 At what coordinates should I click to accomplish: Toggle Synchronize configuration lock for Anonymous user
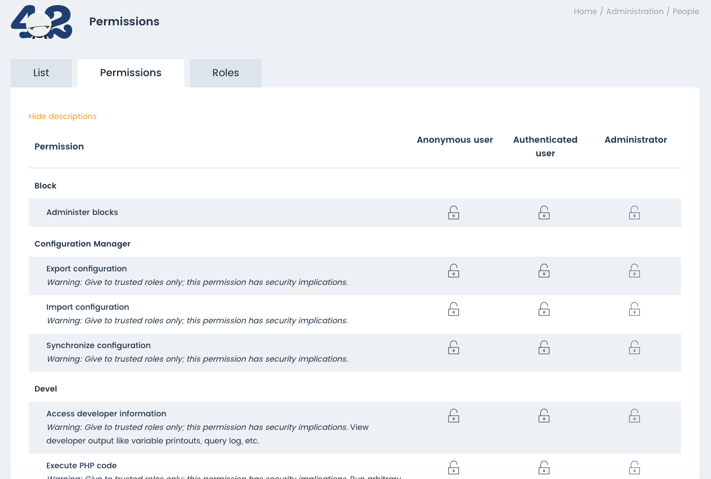(x=454, y=348)
